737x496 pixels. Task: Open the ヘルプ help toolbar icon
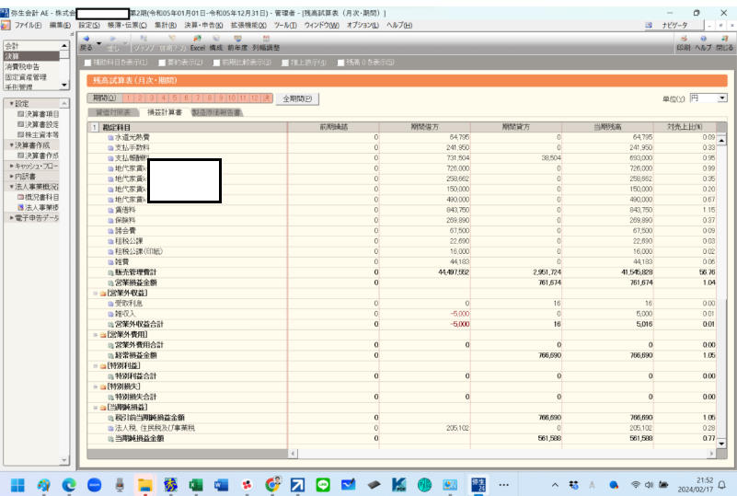click(703, 41)
